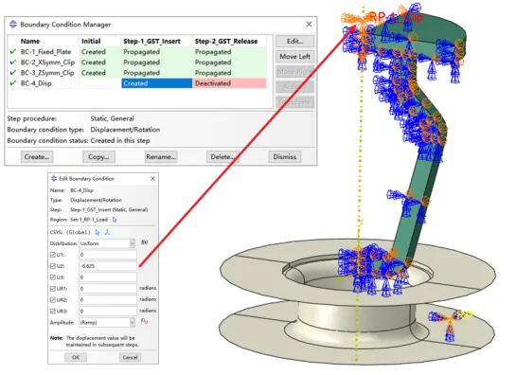This screenshot has height=375, width=516.
Task: Click OK in Edit Boundary Condition
Action: tap(76, 357)
